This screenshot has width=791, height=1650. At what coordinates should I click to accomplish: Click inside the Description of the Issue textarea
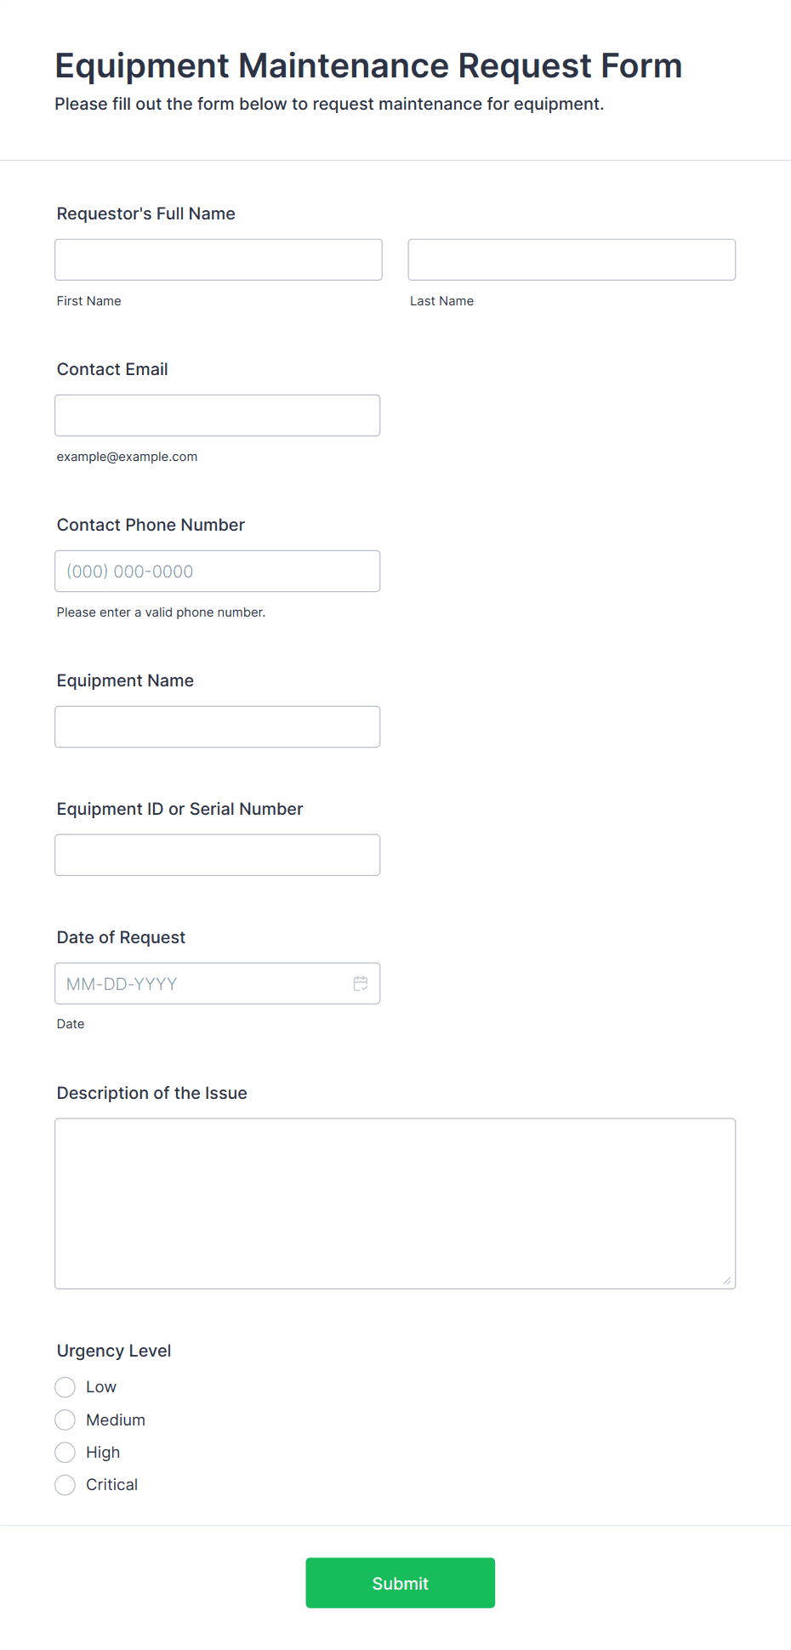pos(395,1203)
